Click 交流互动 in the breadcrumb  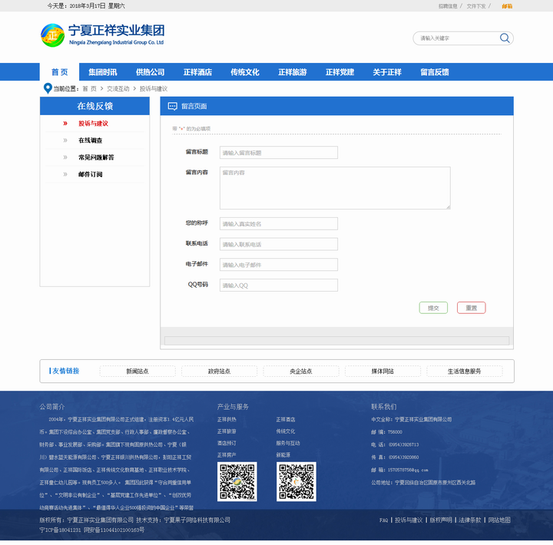click(118, 89)
